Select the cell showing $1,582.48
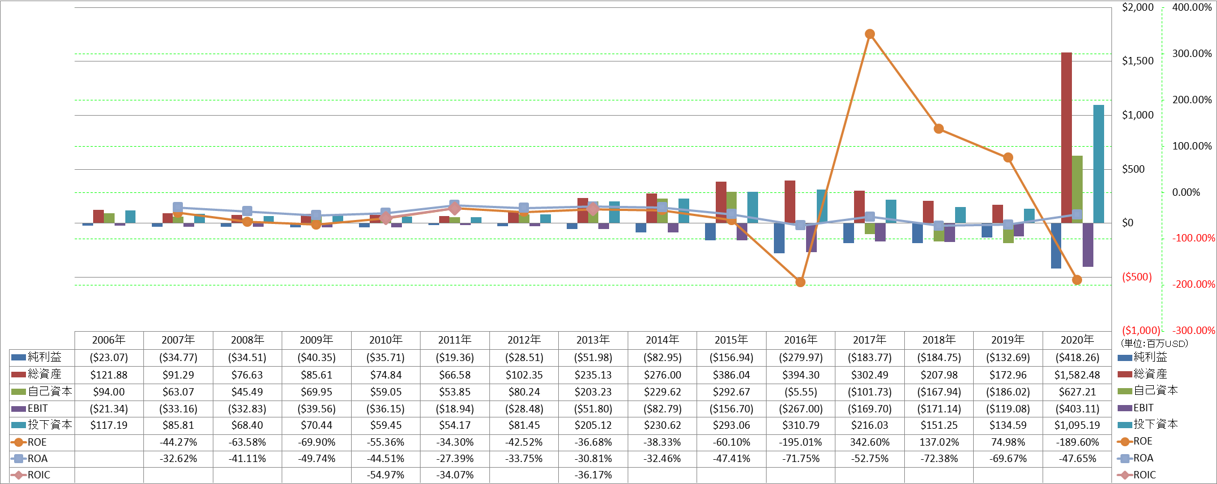The width and height of the screenshot is (1217, 484). 1077,375
